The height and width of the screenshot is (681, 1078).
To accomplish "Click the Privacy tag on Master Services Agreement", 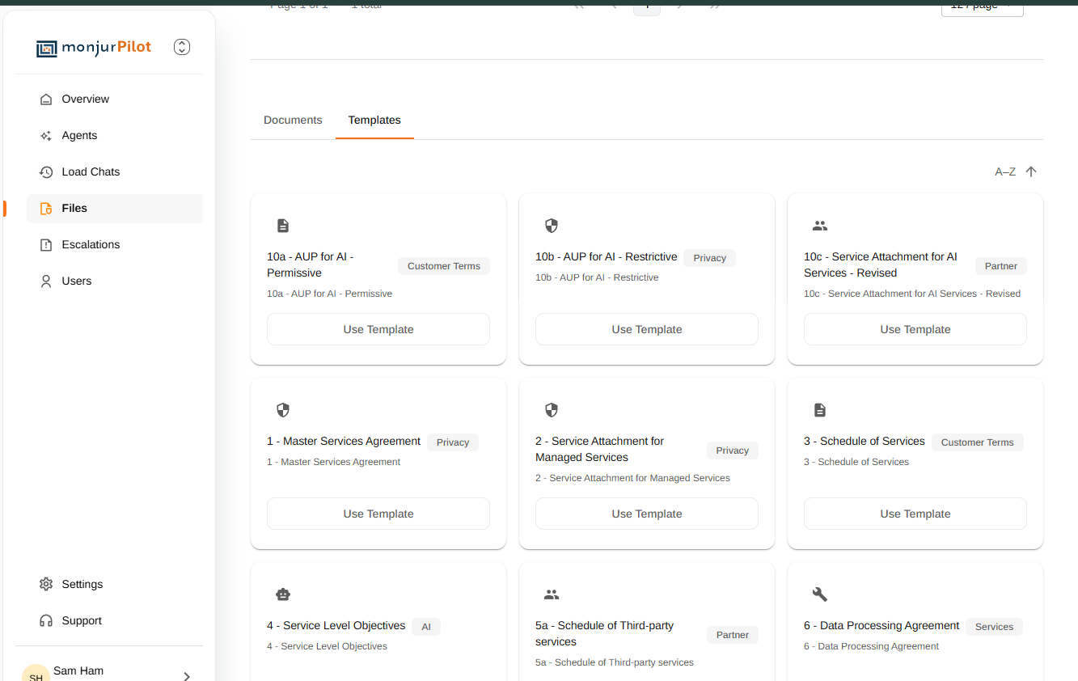I will (453, 442).
